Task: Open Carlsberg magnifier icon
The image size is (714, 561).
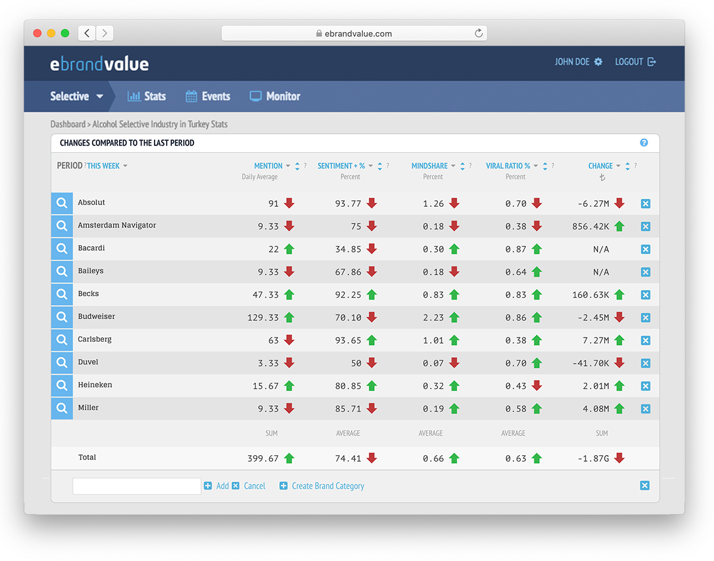Action: tap(62, 340)
